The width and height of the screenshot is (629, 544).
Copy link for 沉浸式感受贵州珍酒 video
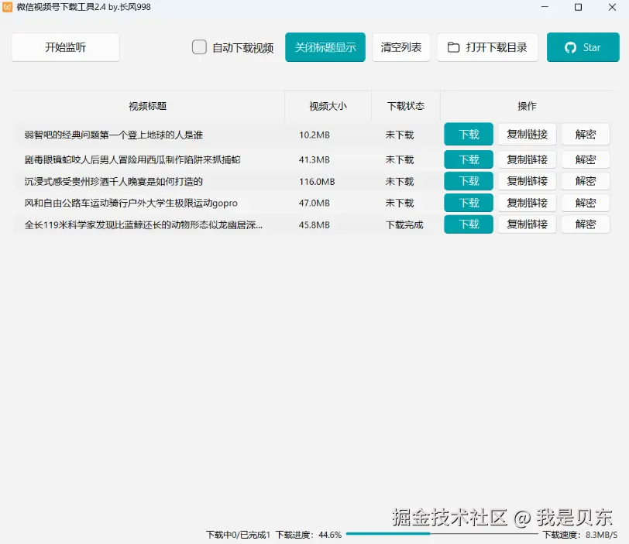click(527, 181)
